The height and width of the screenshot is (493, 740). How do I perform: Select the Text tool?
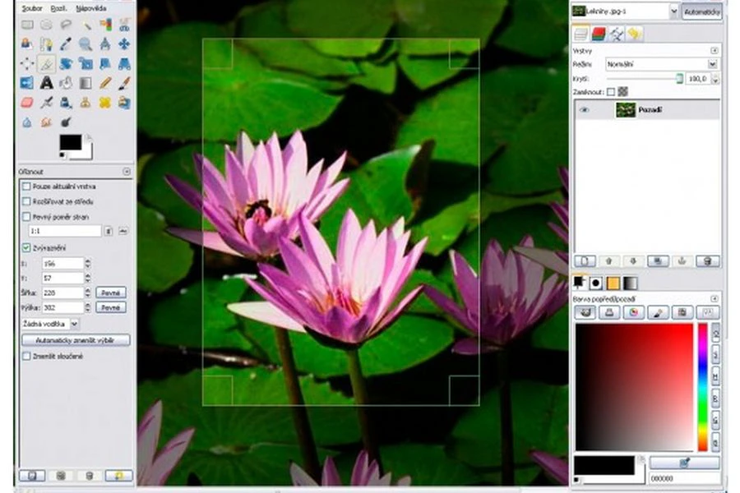coord(46,82)
